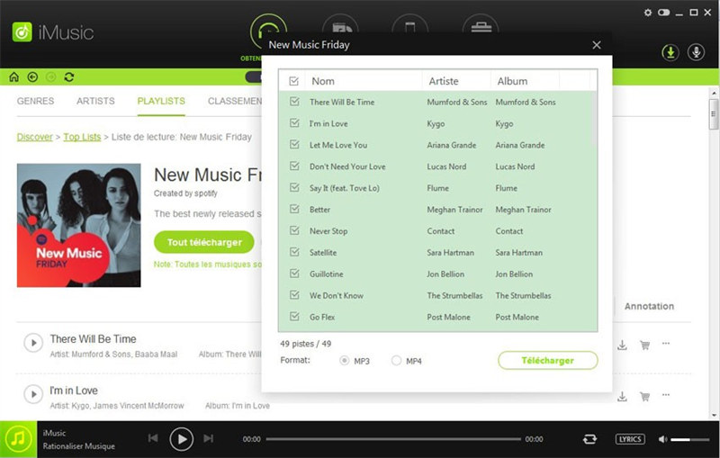Uncheck the Never Stop track checkbox
This screenshot has width=720, height=458.
pos(294,230)
